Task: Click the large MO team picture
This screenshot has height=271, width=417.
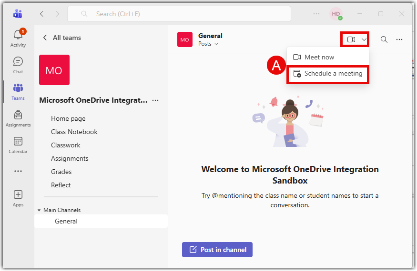Action: point(54,70)
